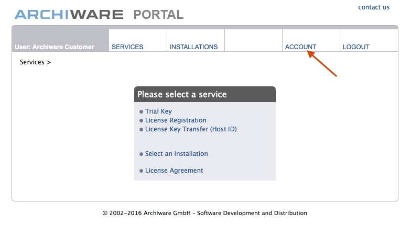The image size is (411, 225).
Task: Choose License Registration
Action: (x=176, y=120)
